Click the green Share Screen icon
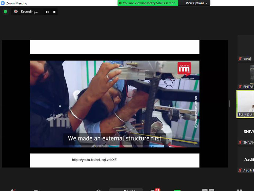Screen dimensions: 254x191 point(177,190)
